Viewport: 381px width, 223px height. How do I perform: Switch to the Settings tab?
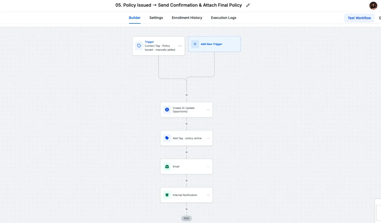pos(156,18)
